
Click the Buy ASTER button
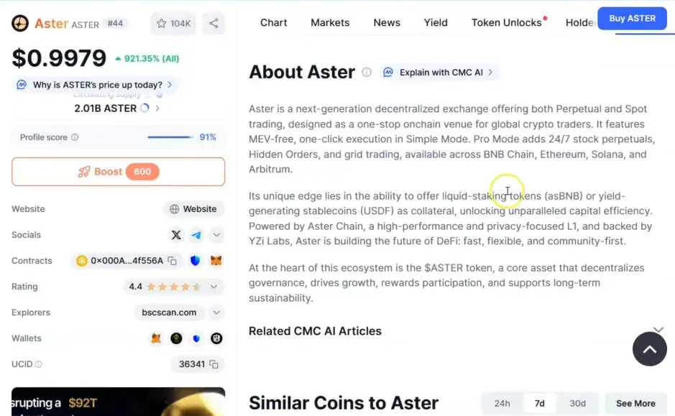[x=632, y=19]
